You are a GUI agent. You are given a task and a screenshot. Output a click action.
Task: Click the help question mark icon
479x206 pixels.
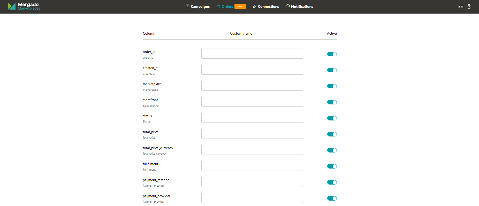[469, 6]
